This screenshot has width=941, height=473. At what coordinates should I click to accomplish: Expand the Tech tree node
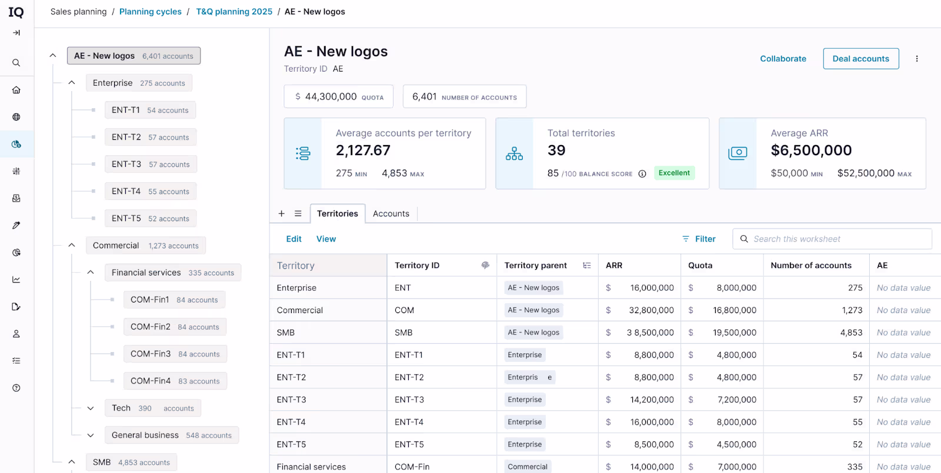(91, 408)
